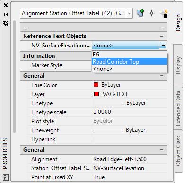Choose EG from the surface list
The width and height of the screenshot is (185, 183).
[x=129, y=55]
